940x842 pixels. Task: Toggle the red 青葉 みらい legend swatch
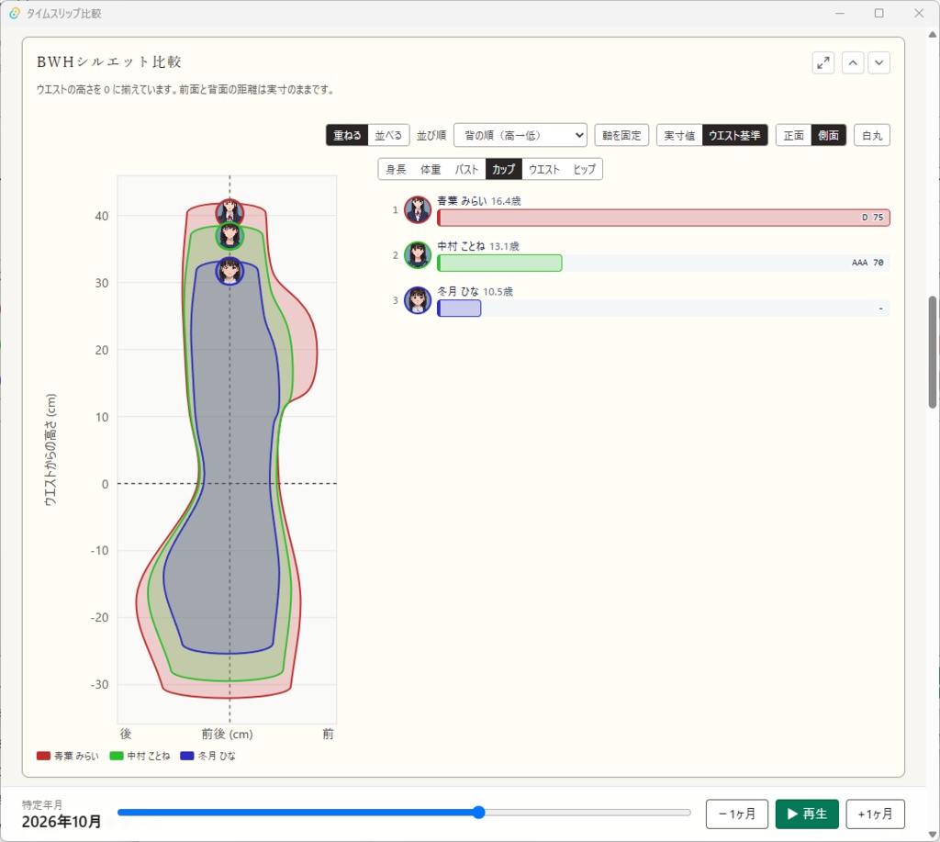43,756
